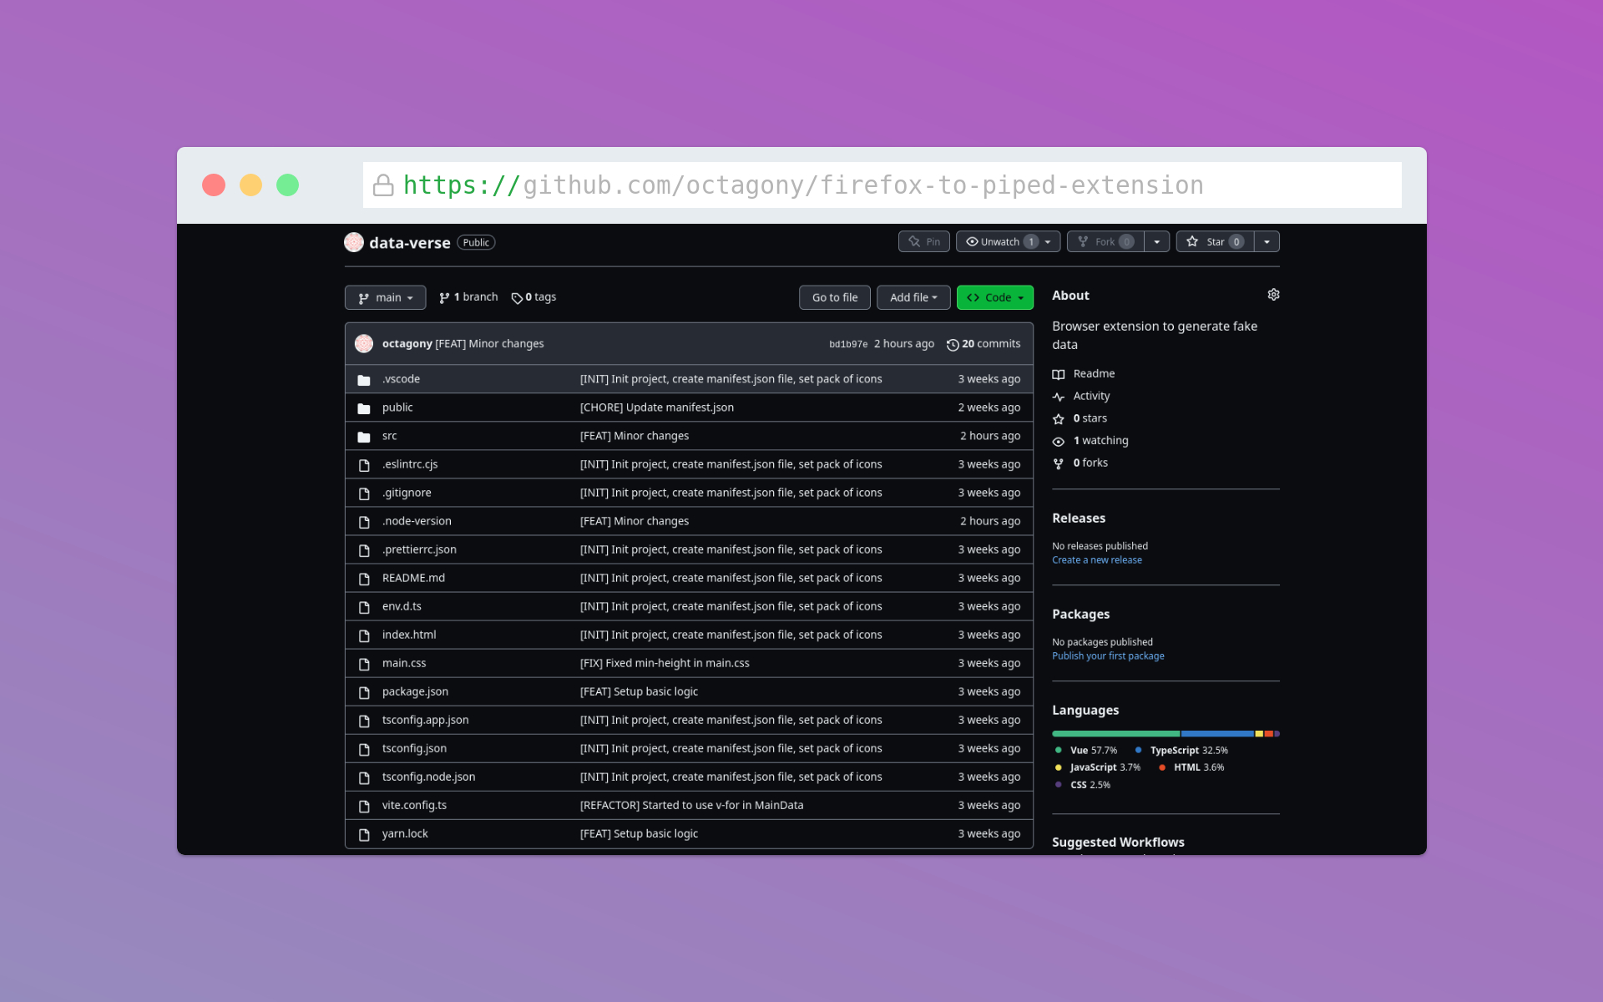
Task: Click the green window maximize dot
Action: click(287, 185)
